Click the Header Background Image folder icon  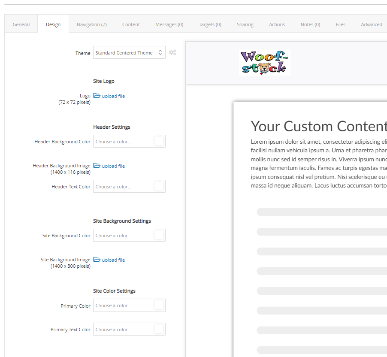click(x=97, y=166)
